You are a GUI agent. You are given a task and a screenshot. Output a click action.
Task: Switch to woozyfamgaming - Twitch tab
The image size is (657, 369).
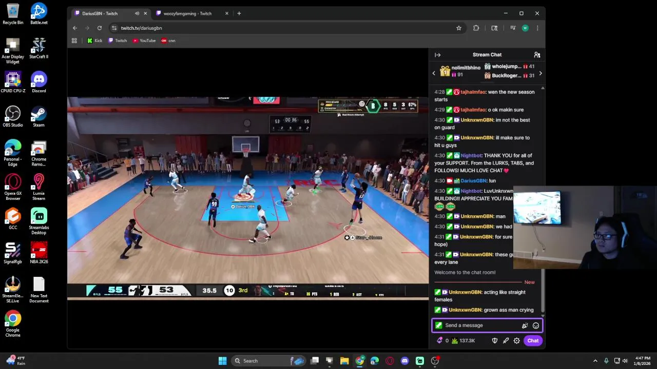point(187,13)
